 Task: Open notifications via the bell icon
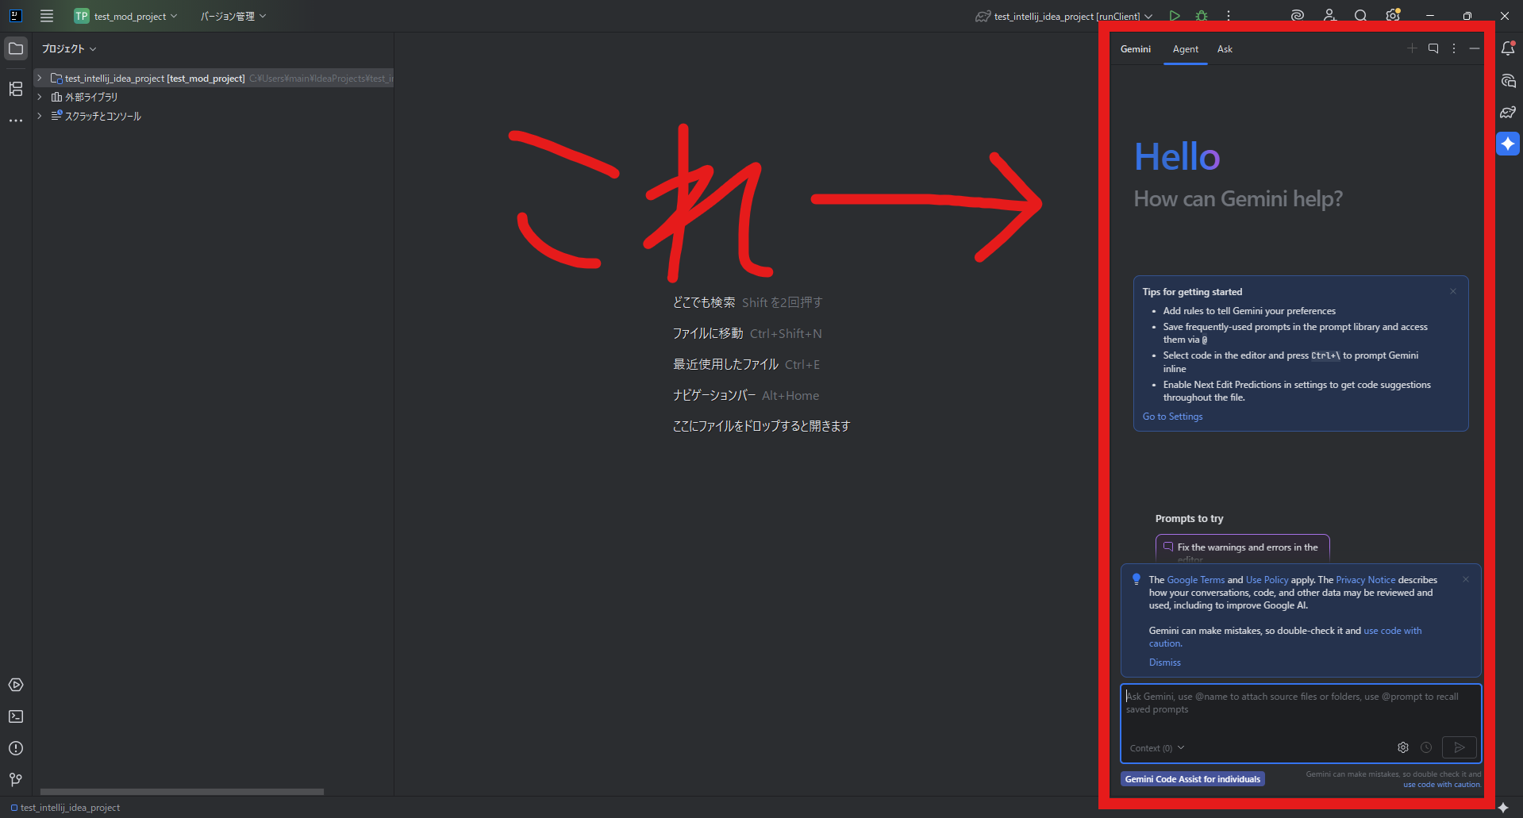pyautogui.click(x=1508, y=48)
